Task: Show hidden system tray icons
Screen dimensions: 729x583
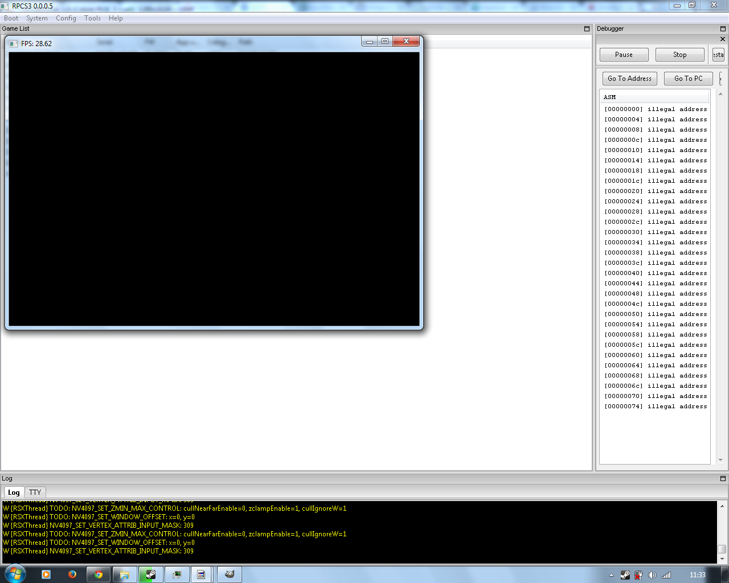Action: [611, 575]
